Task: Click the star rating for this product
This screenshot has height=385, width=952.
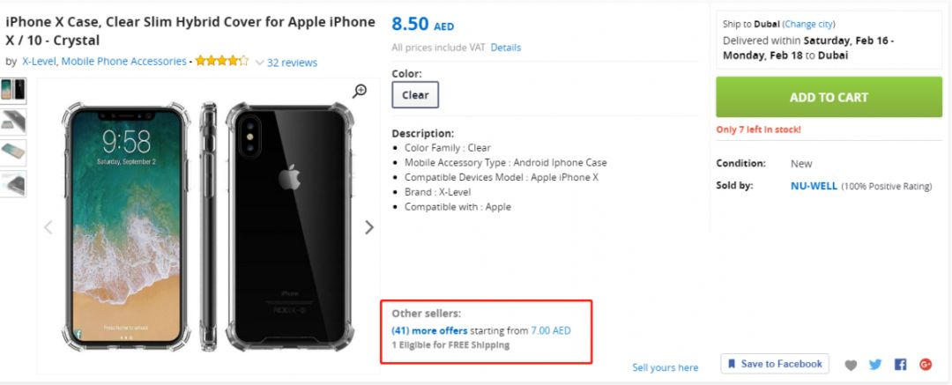Action: coord(221,61)
